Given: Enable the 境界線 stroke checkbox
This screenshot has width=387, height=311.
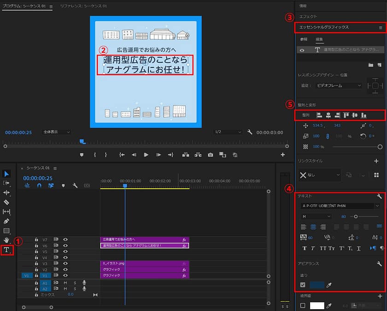Looking at the screenshot, I should 303,305.
